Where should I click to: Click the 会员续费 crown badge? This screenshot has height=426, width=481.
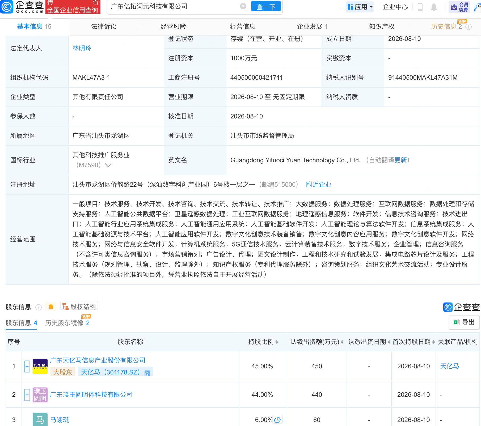point(459,7)
